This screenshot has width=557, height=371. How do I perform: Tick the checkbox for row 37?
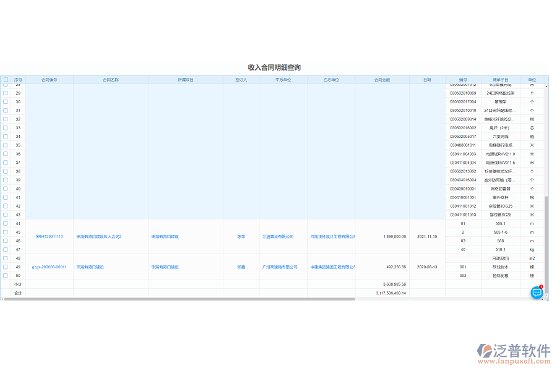pos(6,163)
